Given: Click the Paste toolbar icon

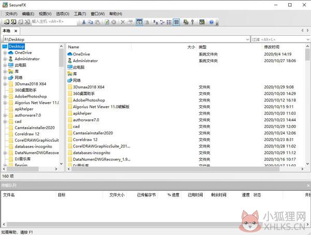Looking at the screenshot, I should (97, 22).
